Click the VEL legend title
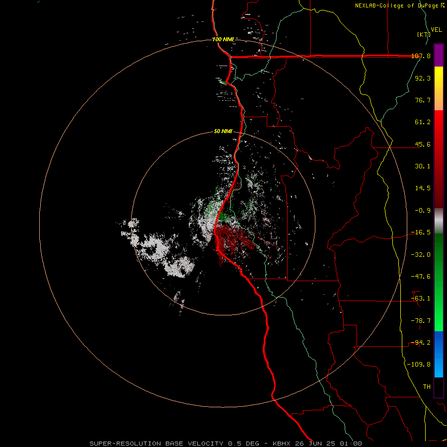Viewport: 447px width, 447px height. pos(436,30)
